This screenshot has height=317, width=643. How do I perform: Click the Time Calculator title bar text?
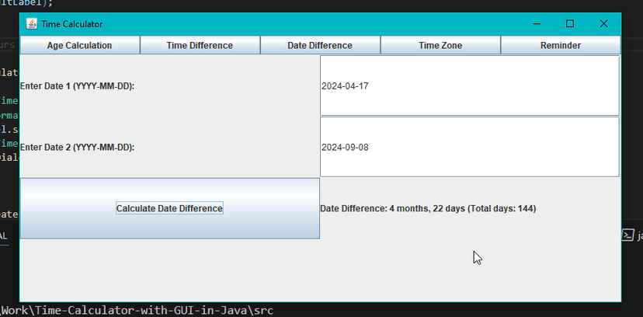tap(71, 24)
